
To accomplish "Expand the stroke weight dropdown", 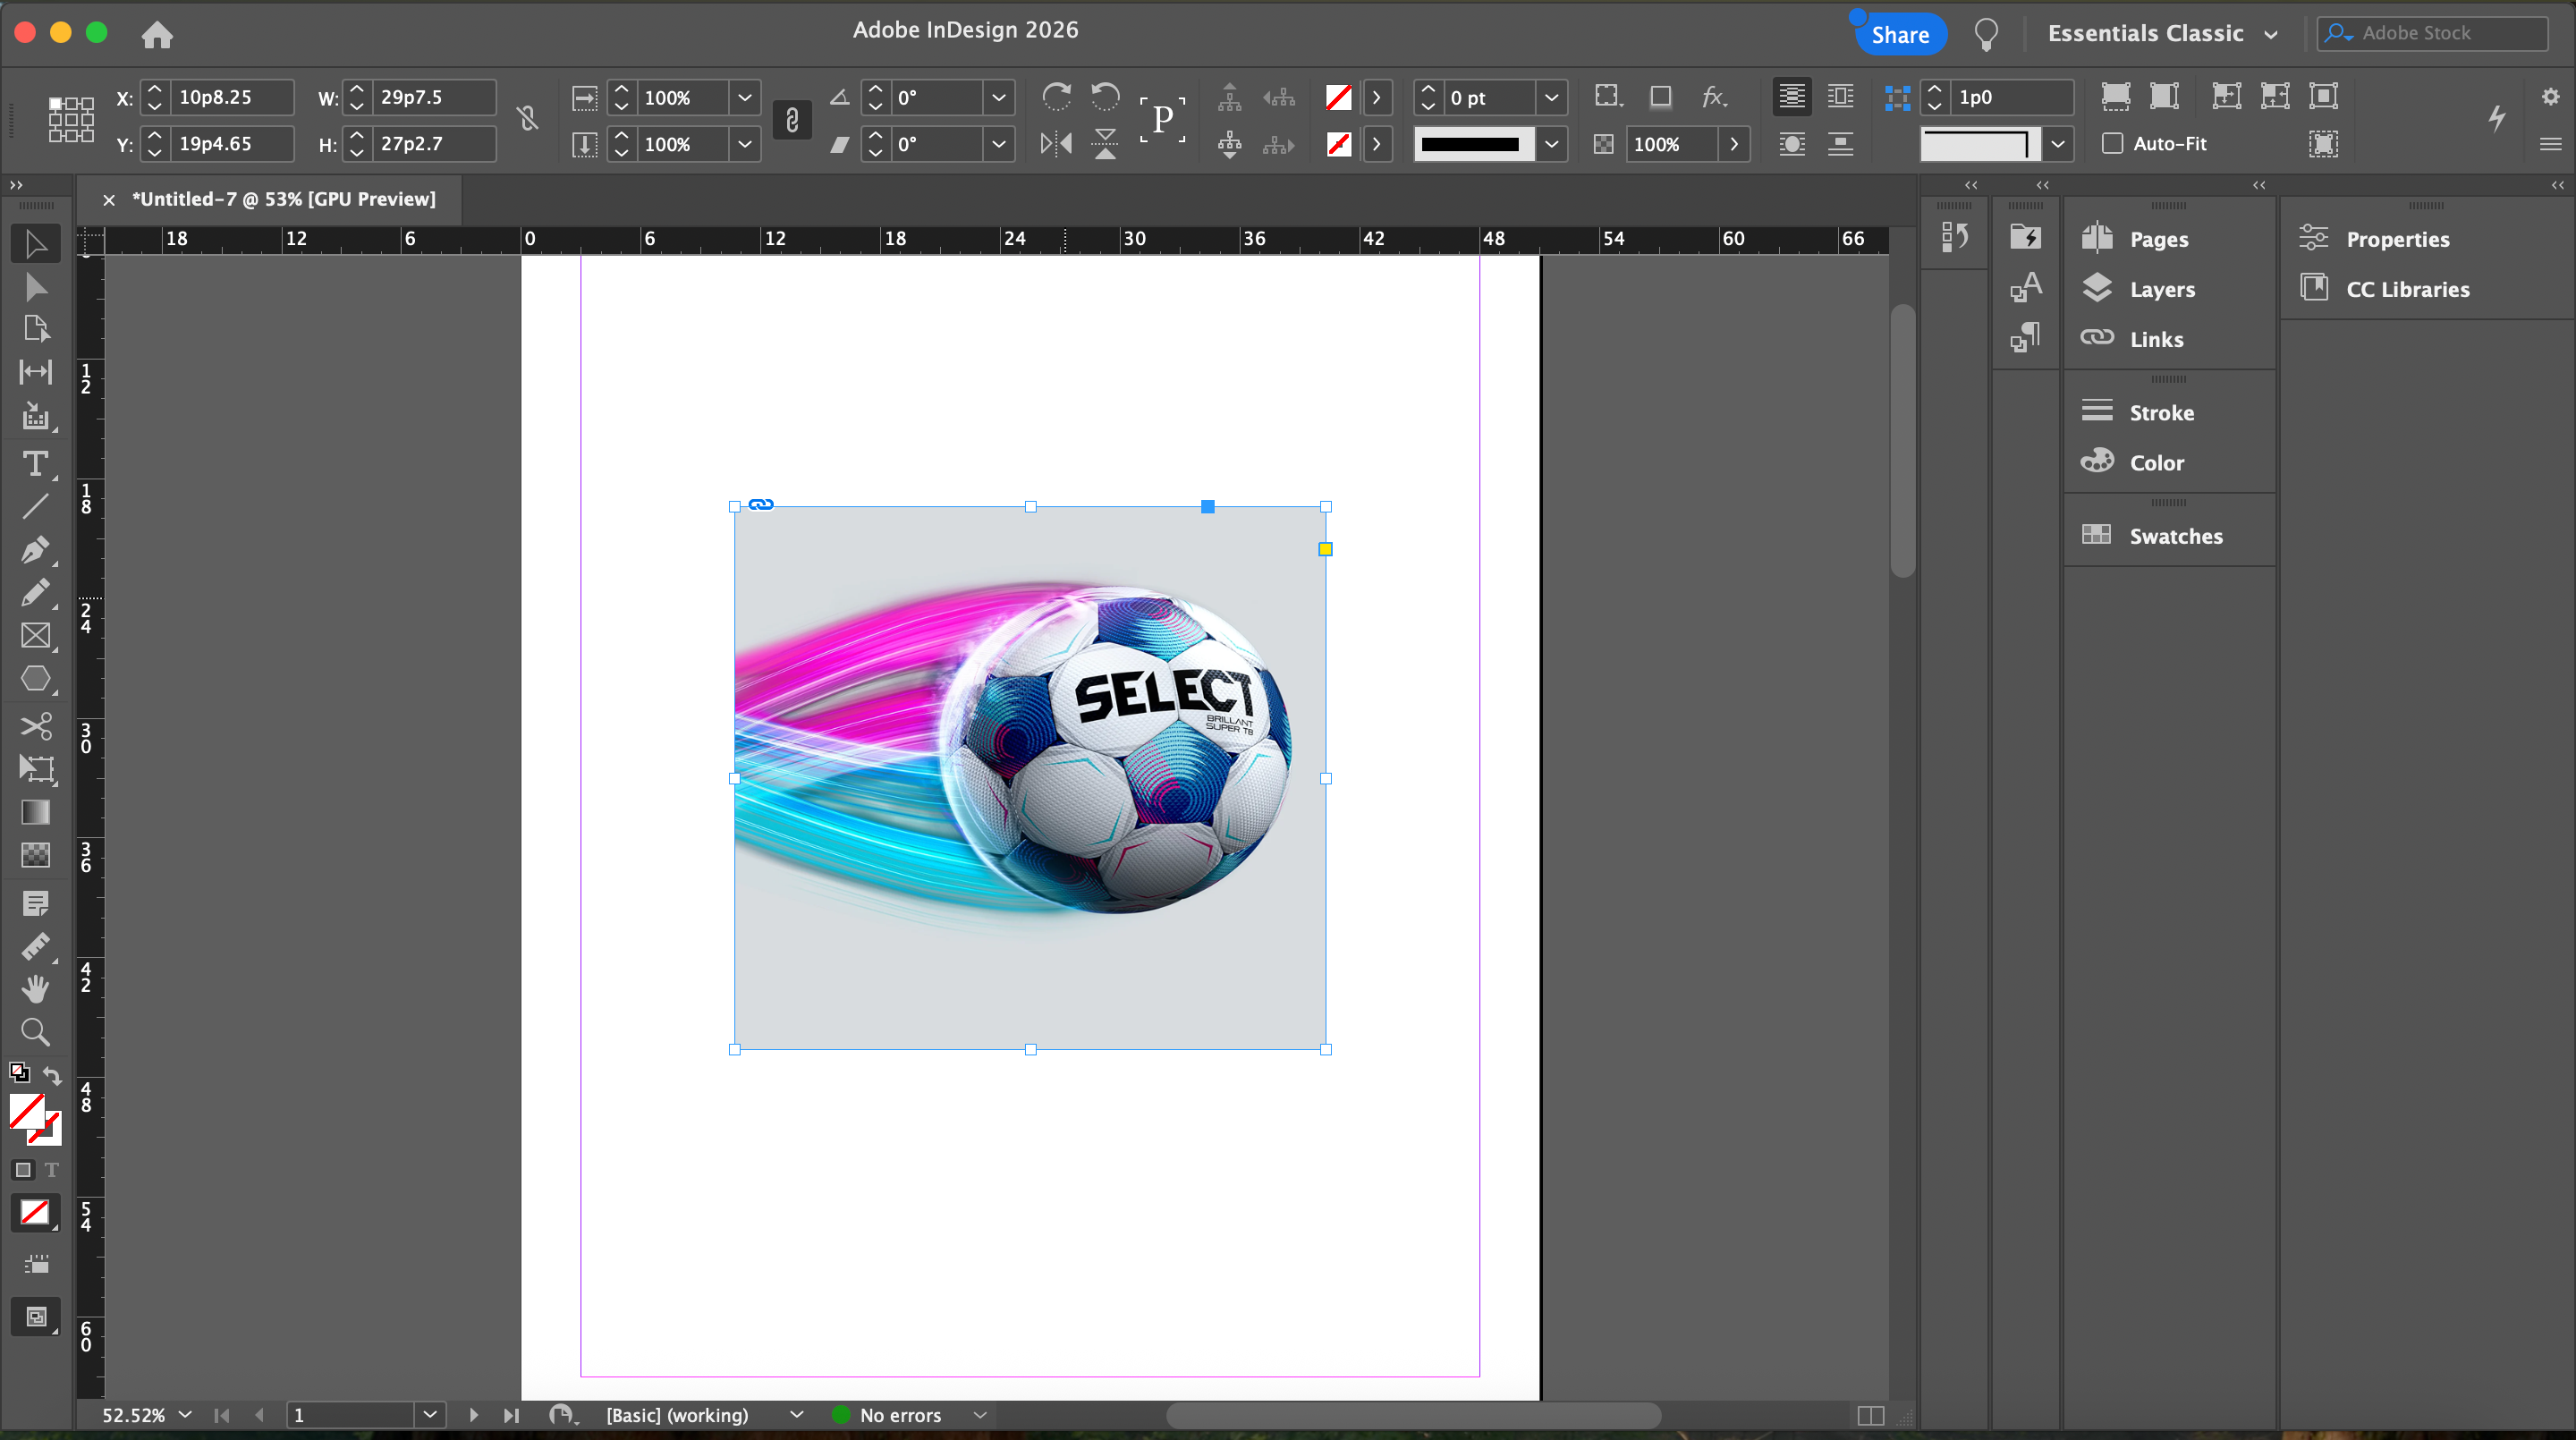I will tap(1551, 97).
